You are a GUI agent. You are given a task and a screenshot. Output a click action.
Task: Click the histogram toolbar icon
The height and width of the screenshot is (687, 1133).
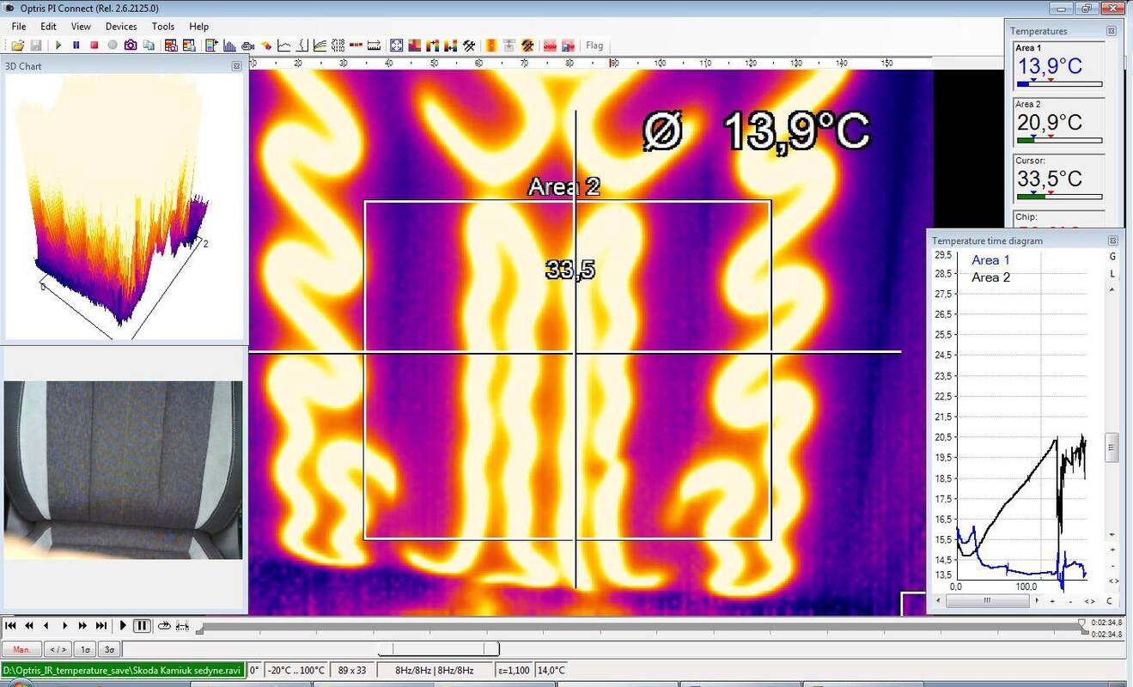point(229,46)
